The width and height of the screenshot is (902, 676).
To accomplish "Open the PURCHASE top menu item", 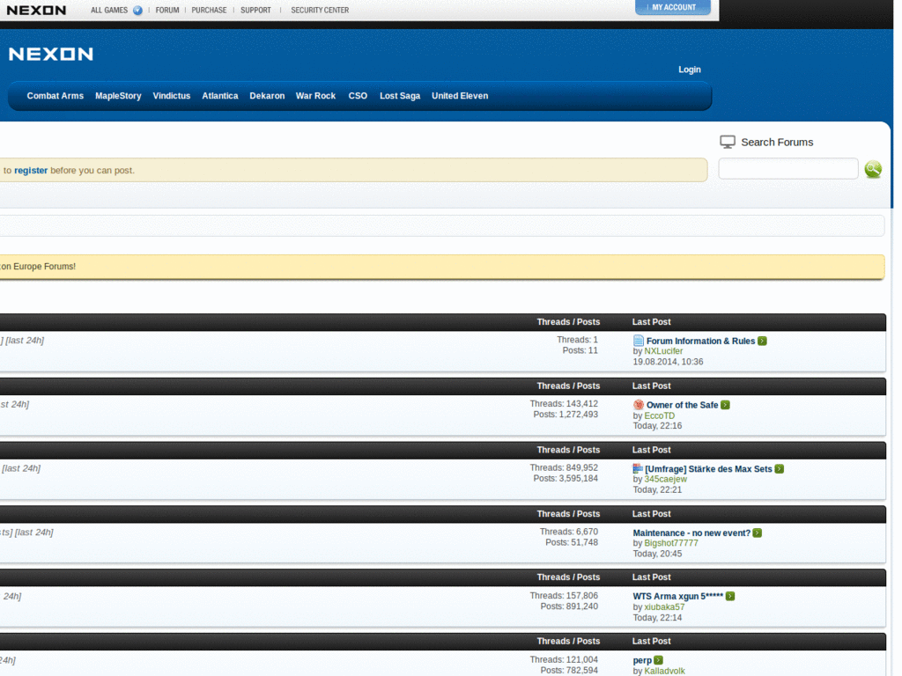I will 209,11.
